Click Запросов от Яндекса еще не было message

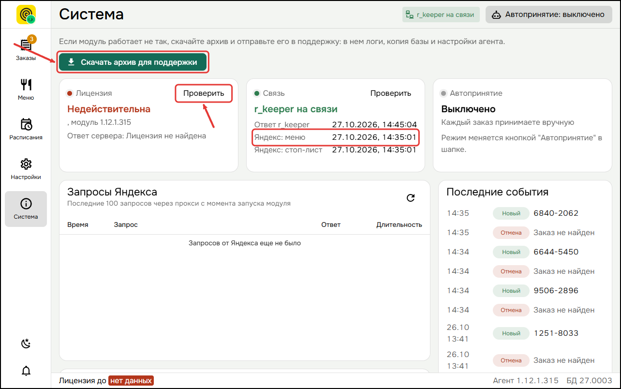coord(245,243)
